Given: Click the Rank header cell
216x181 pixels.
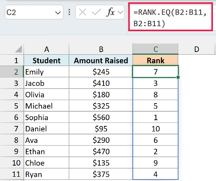Looking at the screenshot, I should 156,60.
